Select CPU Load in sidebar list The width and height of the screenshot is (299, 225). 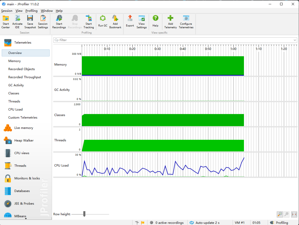[x=15, y=109]
